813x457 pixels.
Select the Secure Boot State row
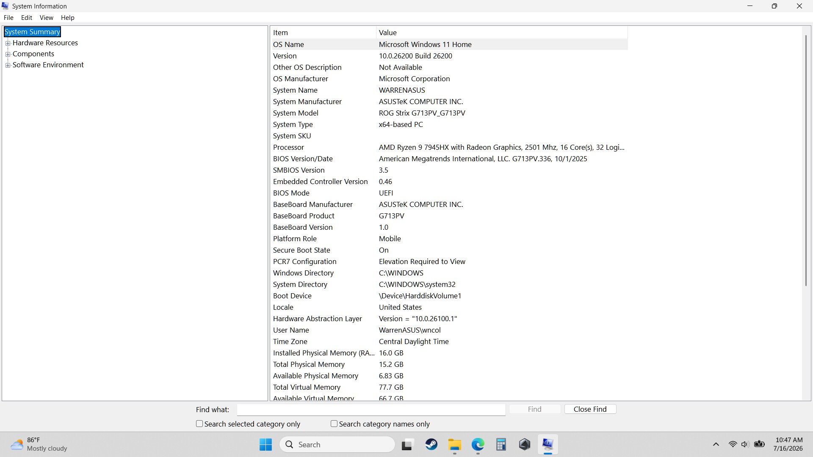coord(449,250)
